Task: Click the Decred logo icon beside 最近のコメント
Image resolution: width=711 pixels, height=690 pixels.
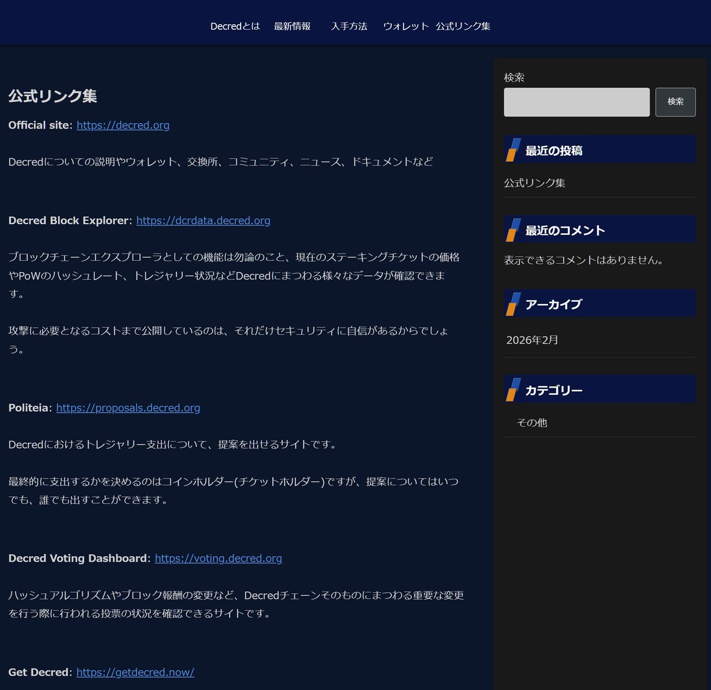Action: pos(514,229)
